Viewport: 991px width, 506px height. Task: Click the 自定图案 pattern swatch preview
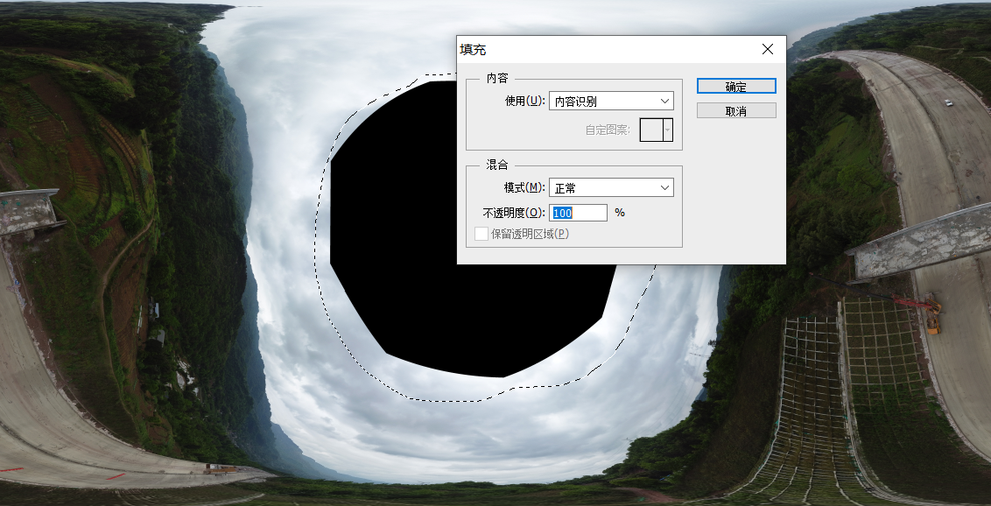tap(651, 130)
